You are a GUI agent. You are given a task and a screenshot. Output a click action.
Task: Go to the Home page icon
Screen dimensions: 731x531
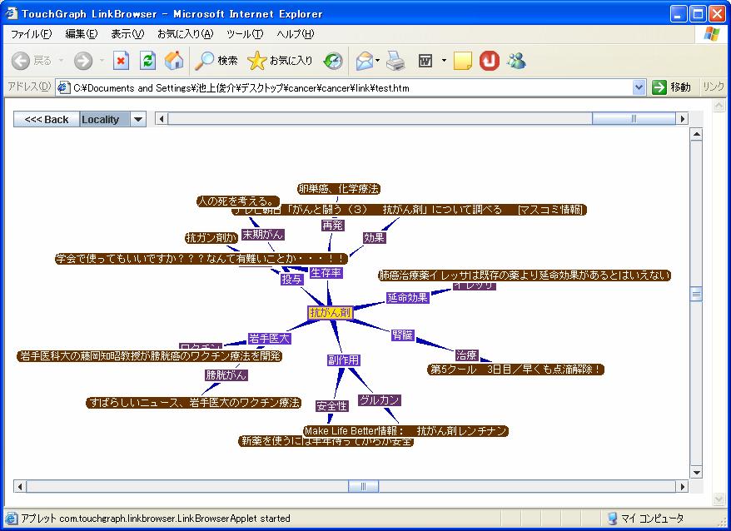pyautogui.click(x=174, y=61)
